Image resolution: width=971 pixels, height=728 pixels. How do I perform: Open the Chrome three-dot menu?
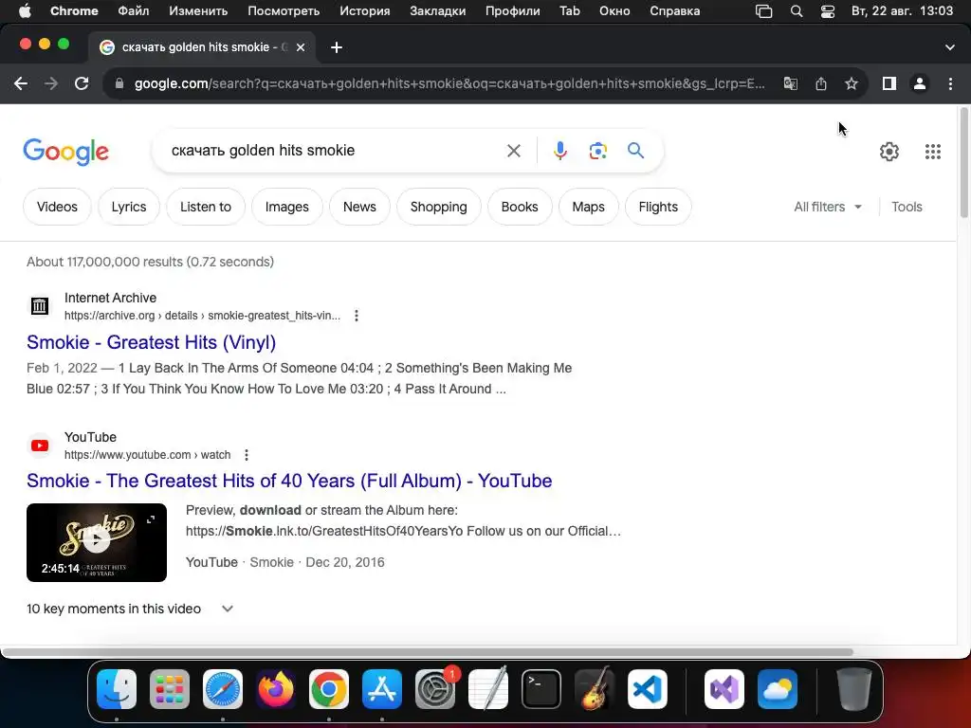click(x=950, y=83)
